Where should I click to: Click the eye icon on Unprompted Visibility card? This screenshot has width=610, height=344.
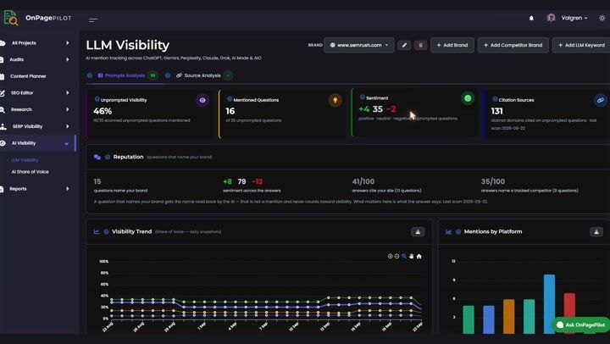(202, 100)
